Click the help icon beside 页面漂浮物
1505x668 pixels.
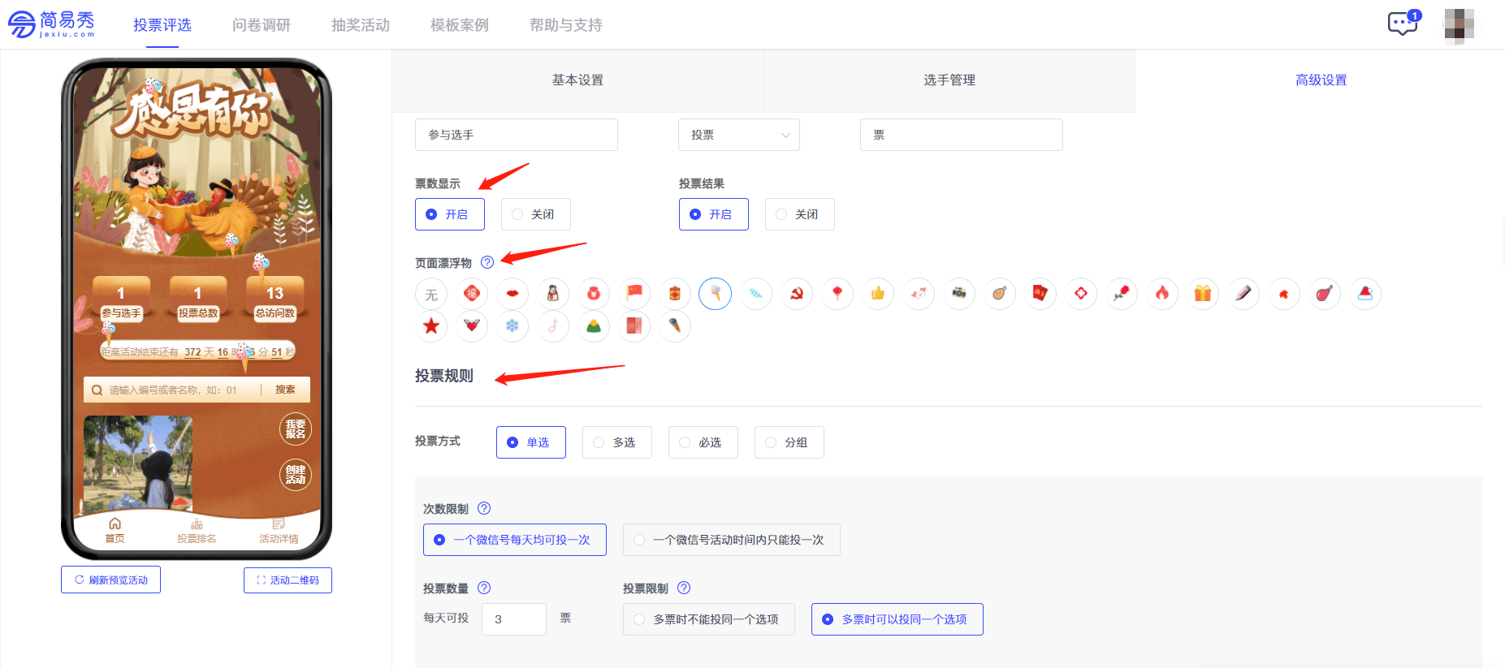pyautogui.click(x=487, y=262)
